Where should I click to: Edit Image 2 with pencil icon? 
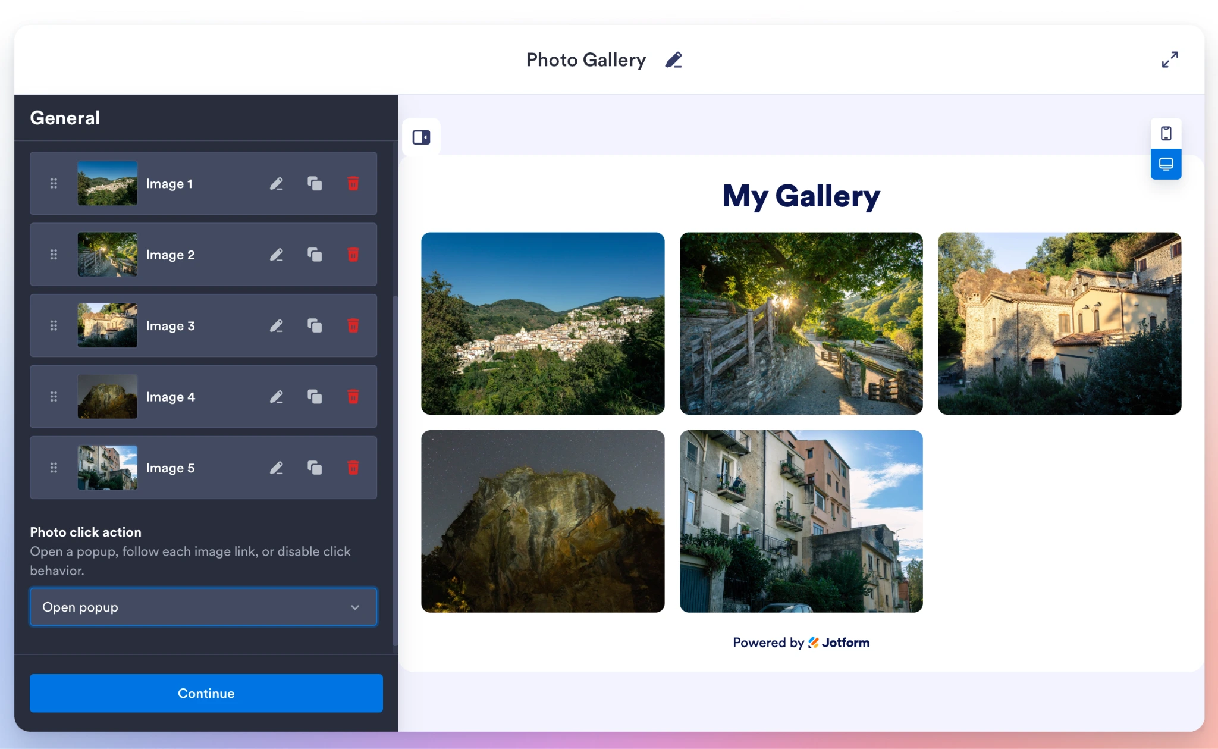[x=277, y=255]
